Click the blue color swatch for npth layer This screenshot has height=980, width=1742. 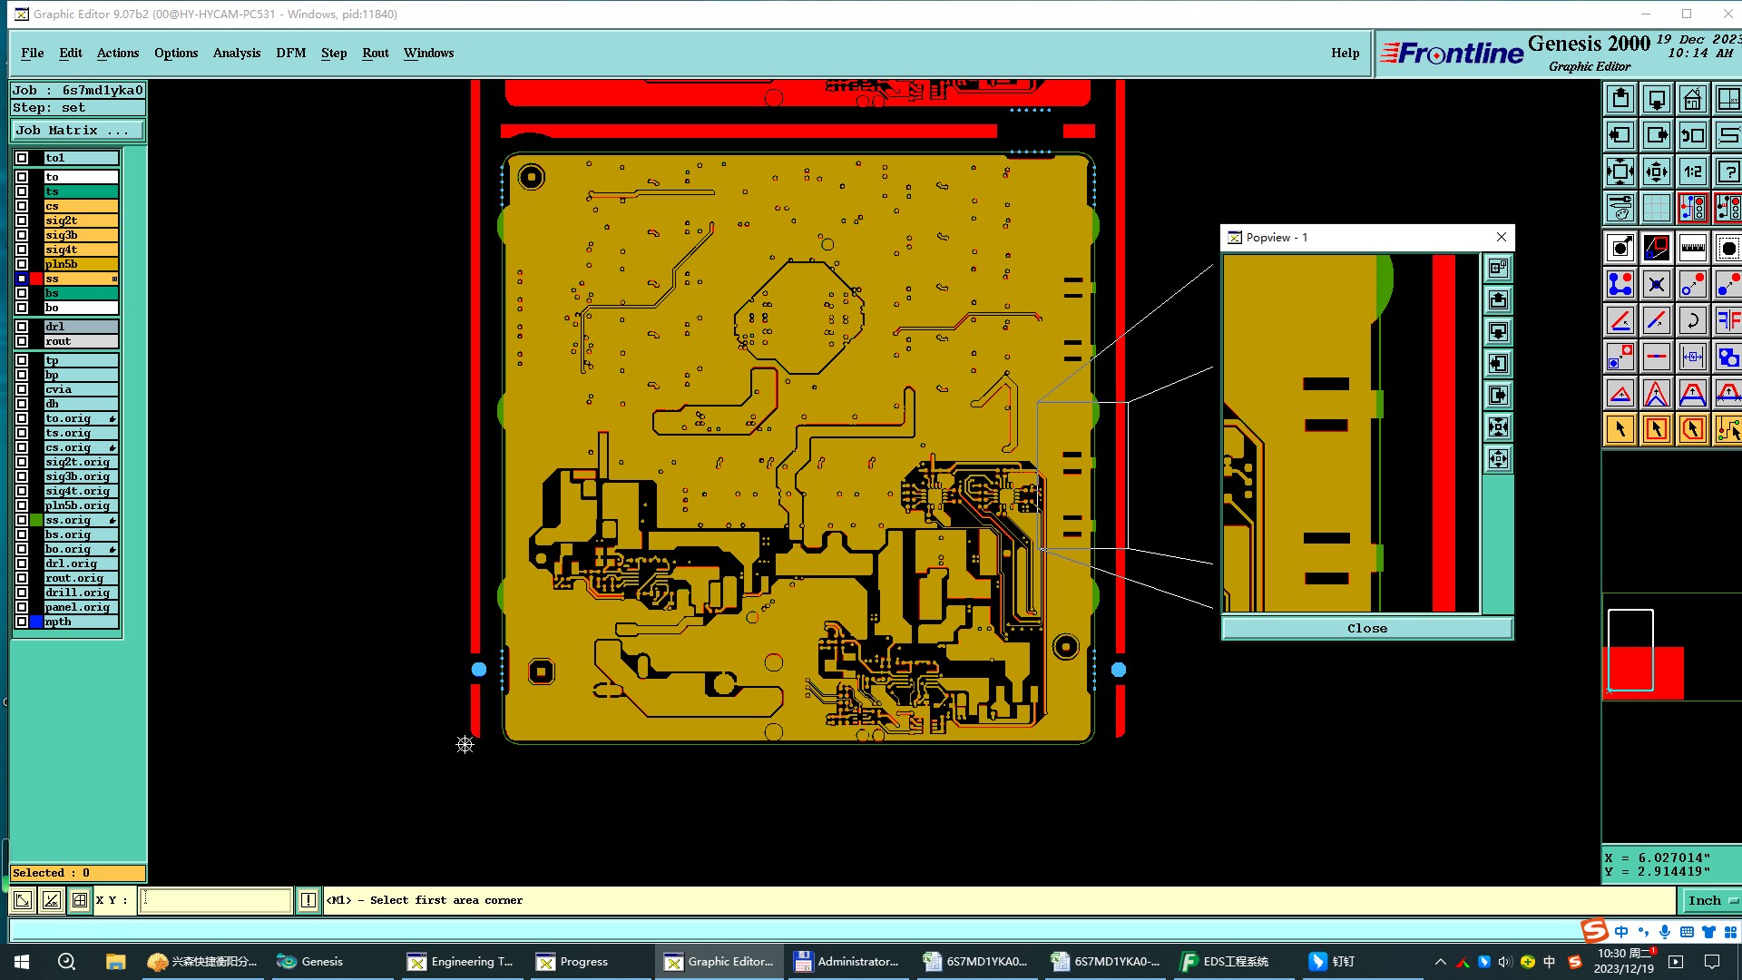[x=36, y=622]
